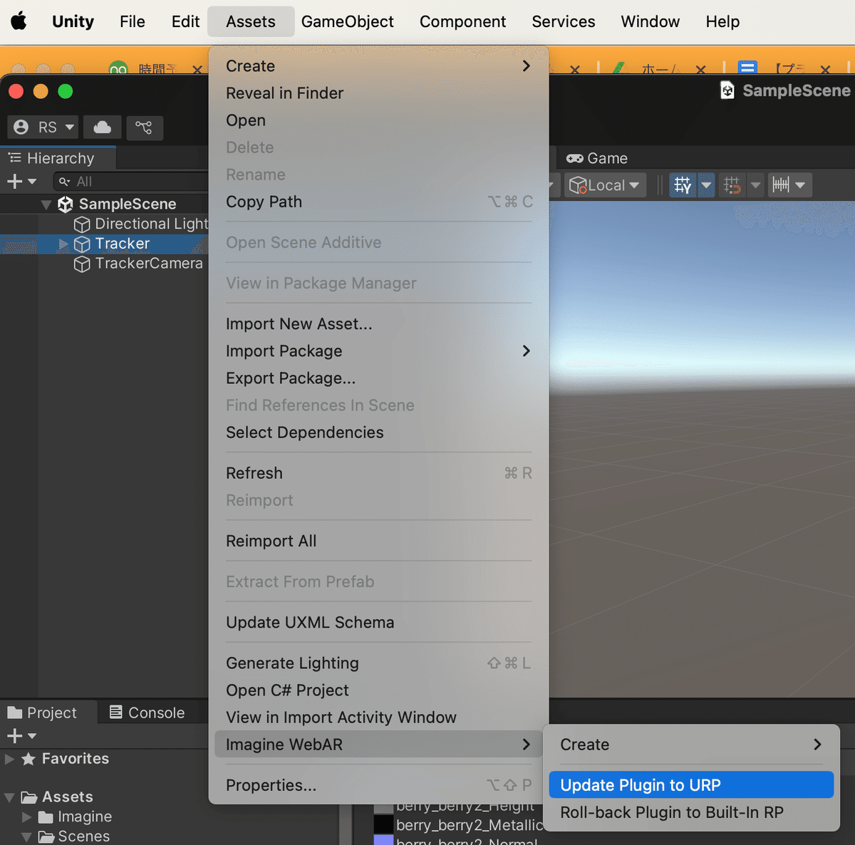855x845 pixels.
Task: Select the grid snapping icon in the Scene toolbar
Action: 731,185
